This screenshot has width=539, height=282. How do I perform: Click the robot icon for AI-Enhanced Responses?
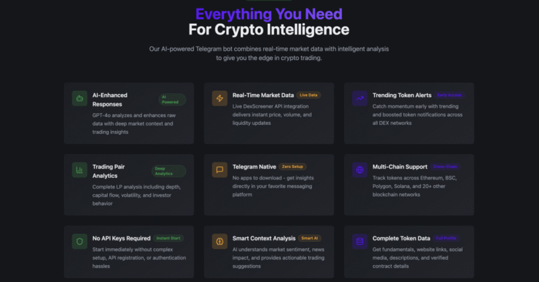coord(80,98)
